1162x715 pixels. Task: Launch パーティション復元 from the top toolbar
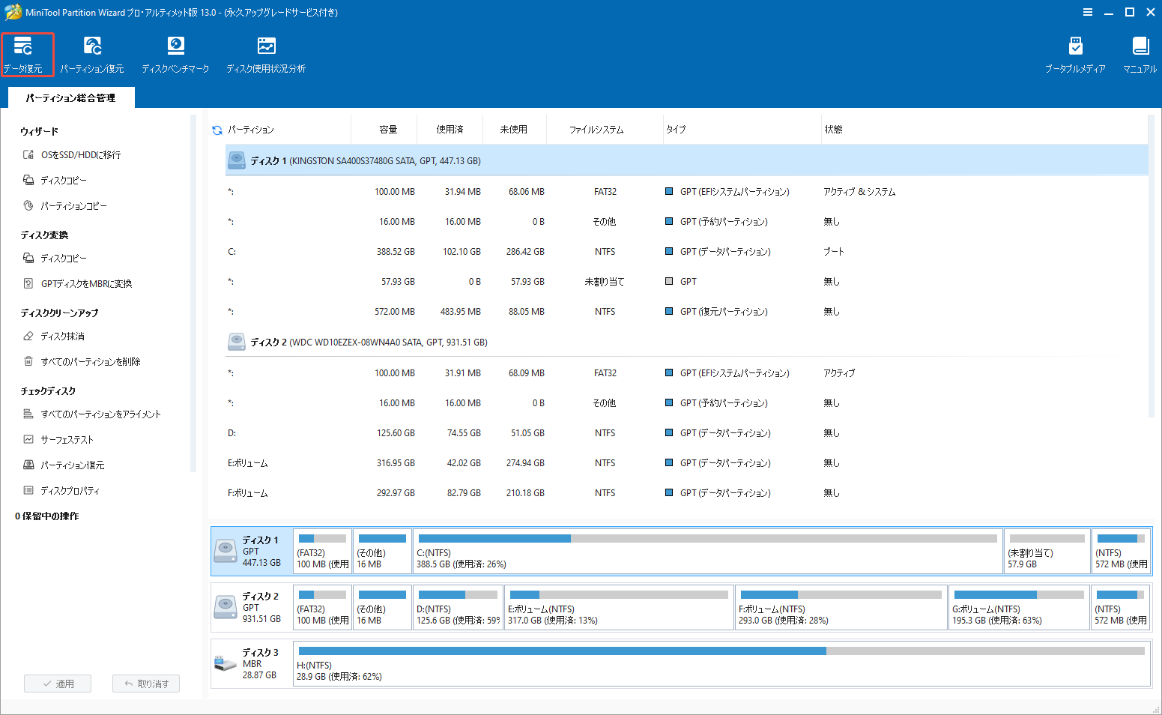[x=92, y=54]
